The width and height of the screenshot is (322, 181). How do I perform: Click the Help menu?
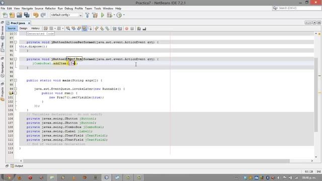(x=118, y=9)
